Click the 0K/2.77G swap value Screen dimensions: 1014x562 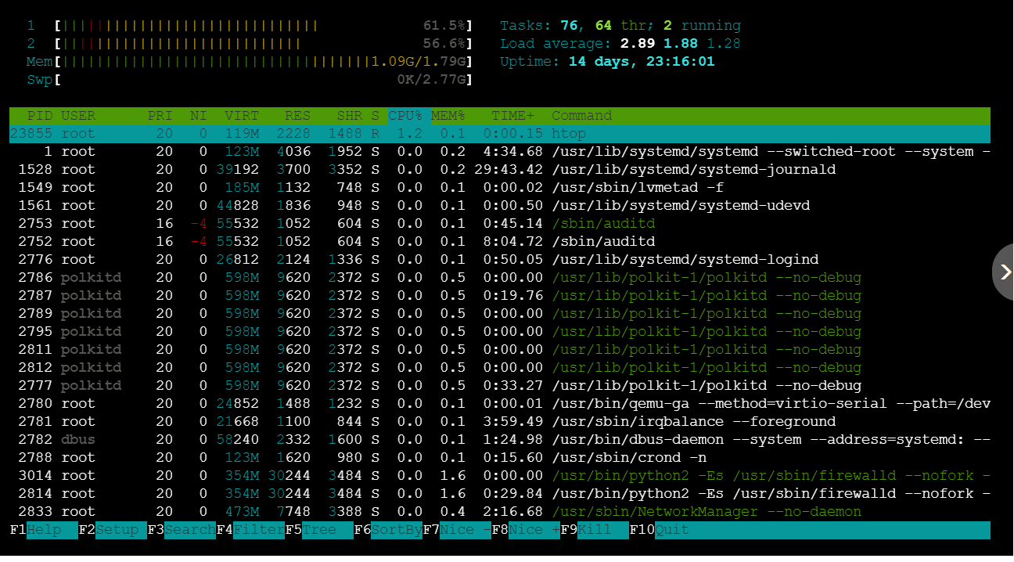432,80
